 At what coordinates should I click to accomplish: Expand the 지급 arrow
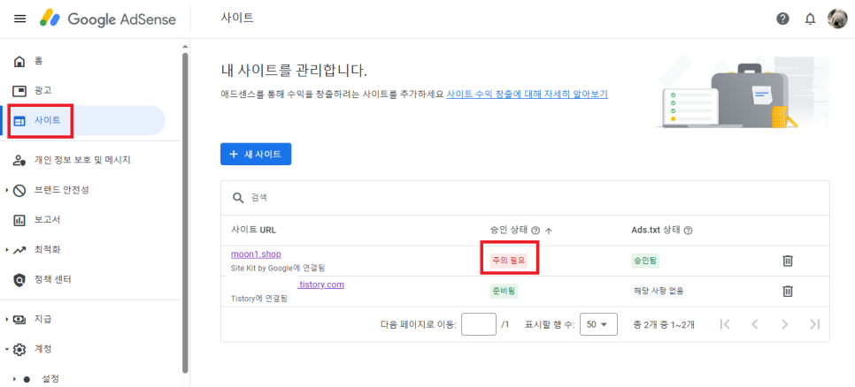point(6,319)
